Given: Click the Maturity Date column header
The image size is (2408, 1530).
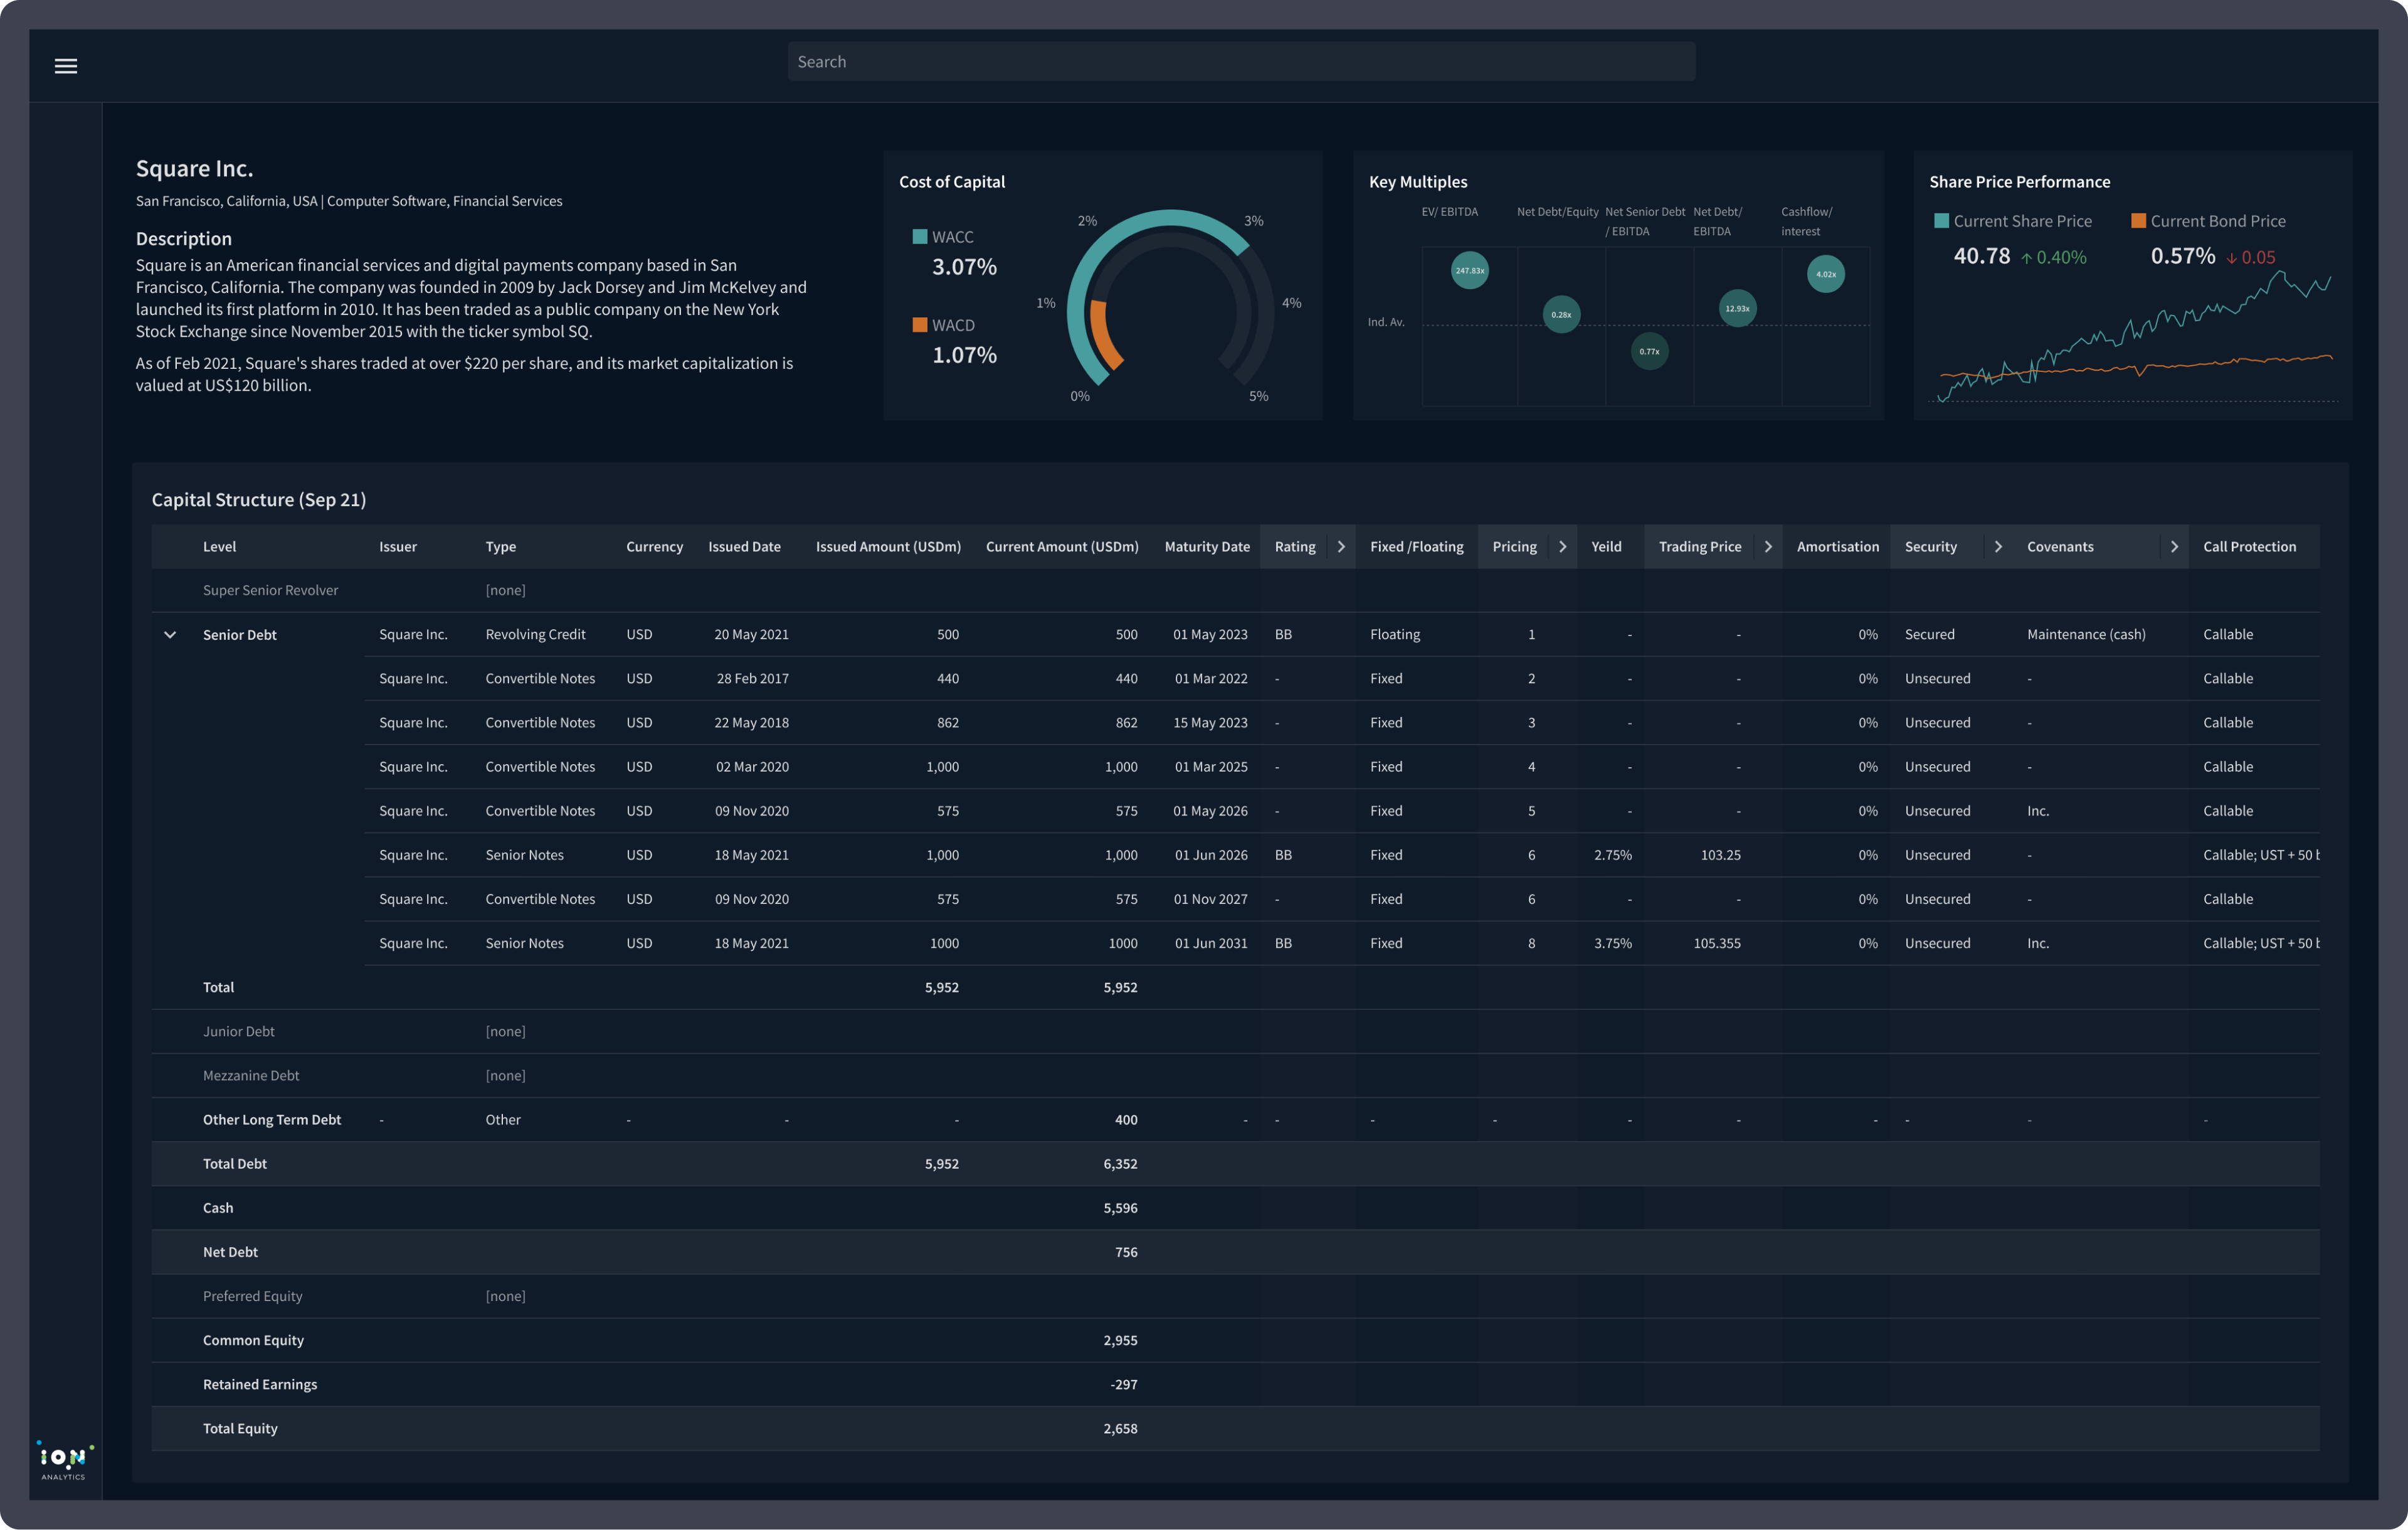Looking at the screenshot, I should coord(1206,546).
